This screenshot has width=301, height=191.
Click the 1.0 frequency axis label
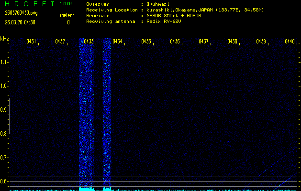[4, 86]
